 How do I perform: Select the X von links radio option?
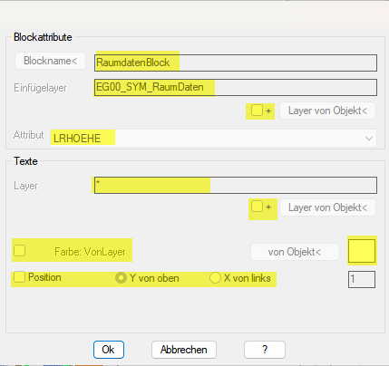coord(215,278)
